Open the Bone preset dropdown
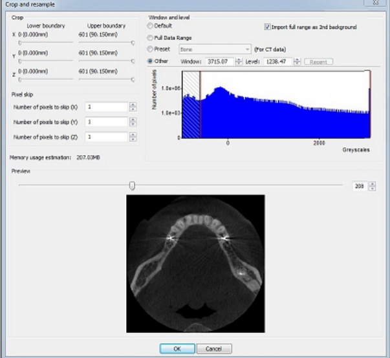This screenshot has width=390, height=358. [x=215, y=50]
